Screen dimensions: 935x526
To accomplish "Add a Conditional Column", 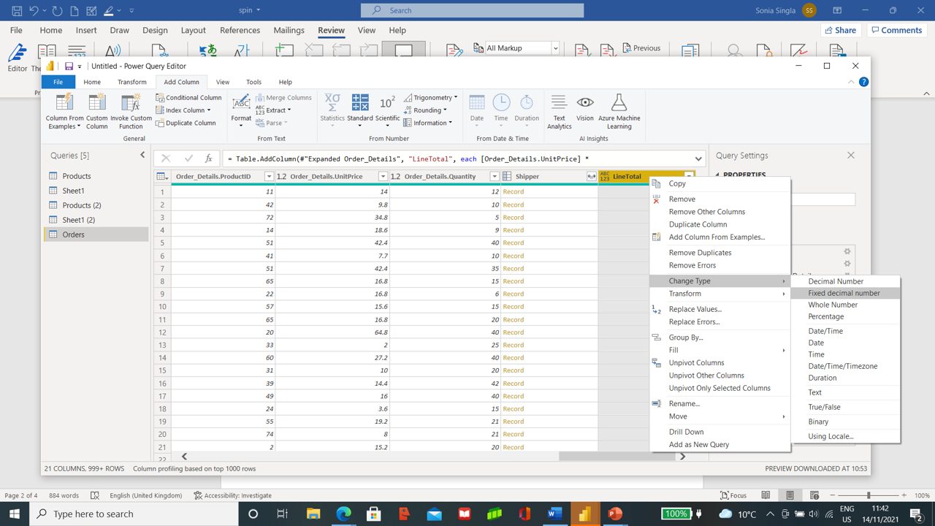I will coord(188,97).
